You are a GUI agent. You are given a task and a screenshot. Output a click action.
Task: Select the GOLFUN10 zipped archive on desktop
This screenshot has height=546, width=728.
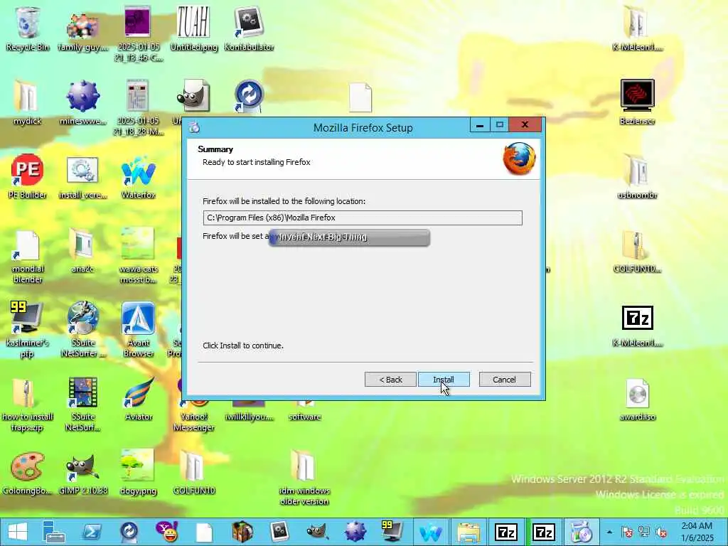pyautogui.click(x=637, y=251)
